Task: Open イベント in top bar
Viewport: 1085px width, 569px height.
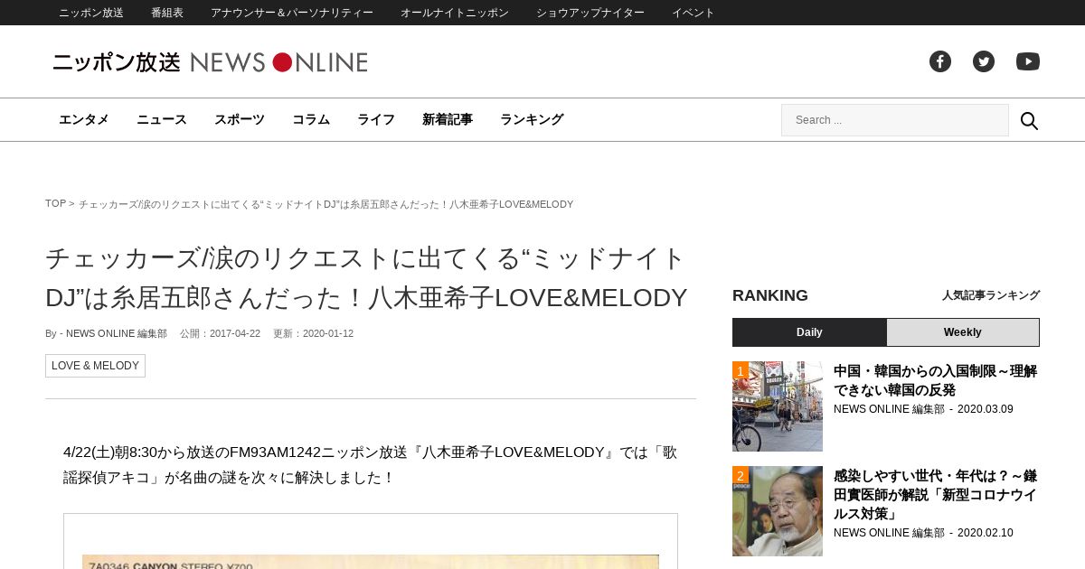Action: (693, 13)
